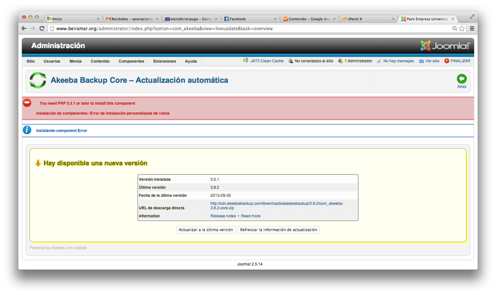Open the Ver sitio link
Screen dimensions: 496x295
pos(432,61)
